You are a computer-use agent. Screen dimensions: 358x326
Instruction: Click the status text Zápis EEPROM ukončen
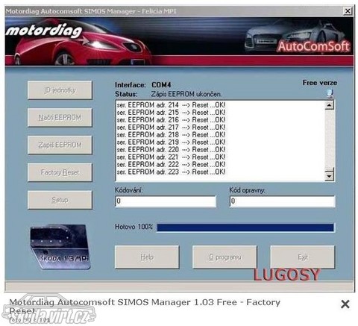(x=186, y=94)
